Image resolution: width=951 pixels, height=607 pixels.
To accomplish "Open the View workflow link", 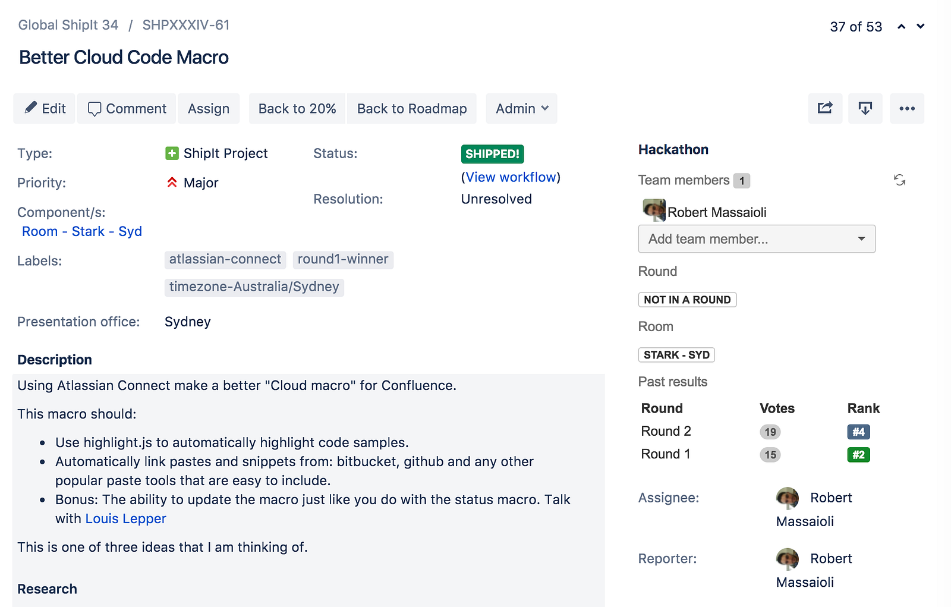I will tap(511, 177).
